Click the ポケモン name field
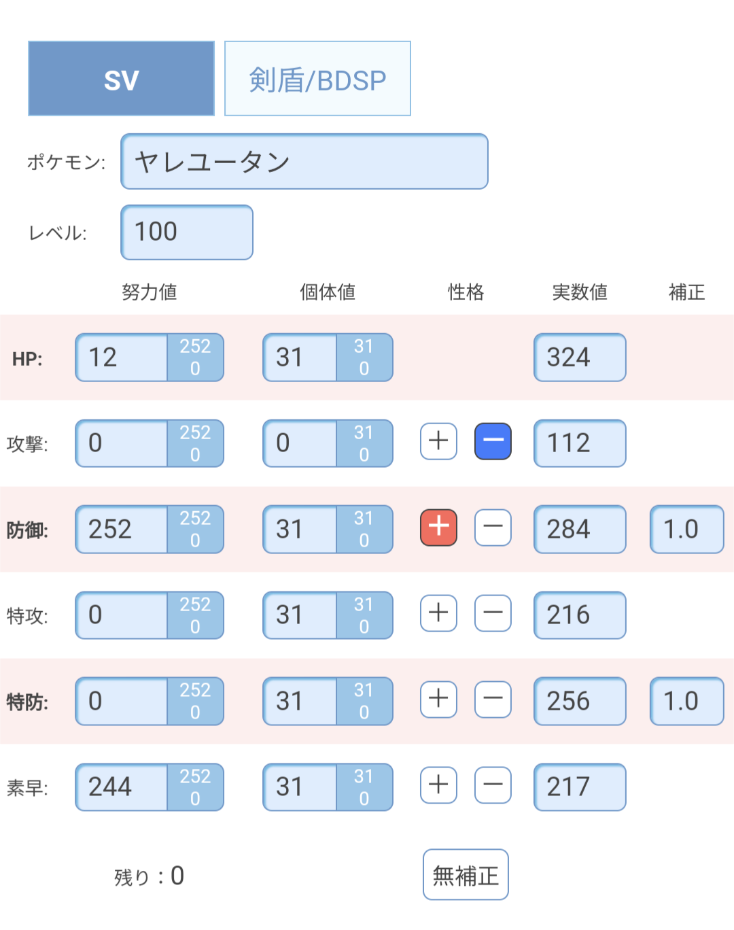Screen dimensions: 734x930 304,162
